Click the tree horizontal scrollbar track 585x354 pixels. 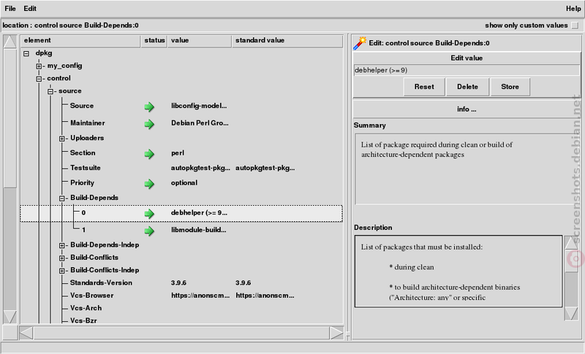coord(181,333)
